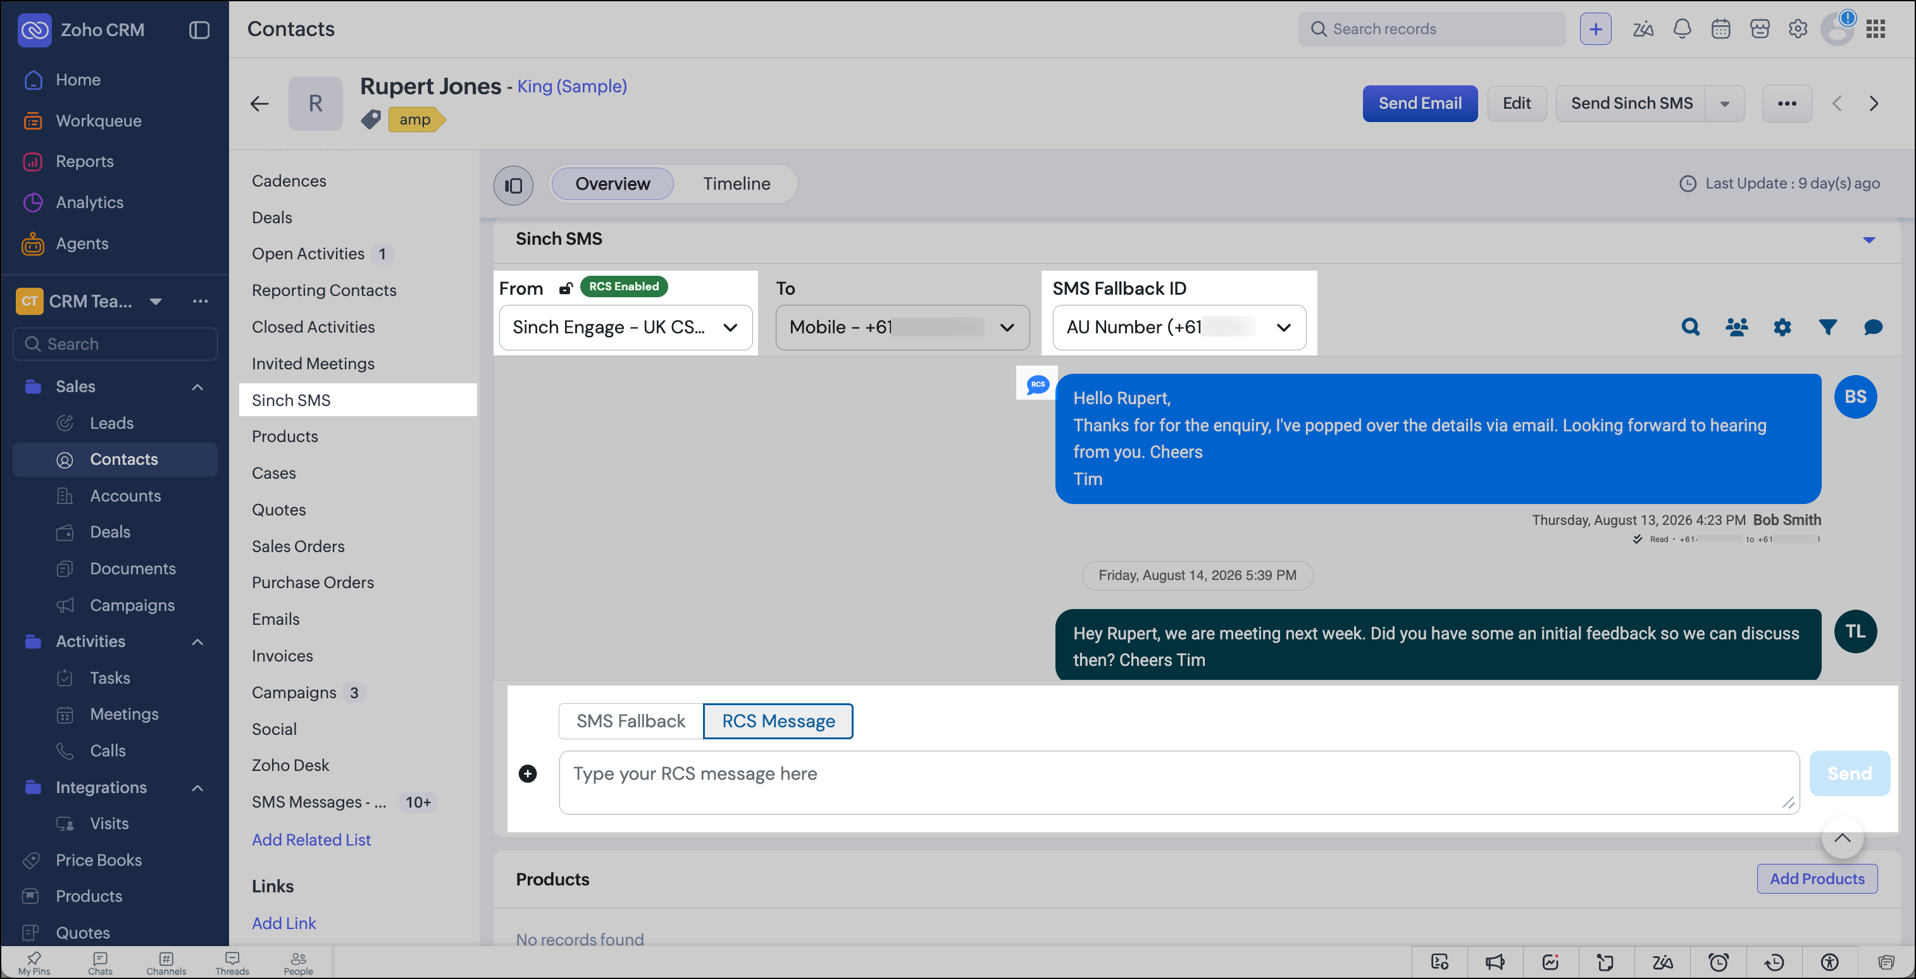1916x979 pixels.
Task: Open the From sender dropdown
Action: (x=626, y=328)
